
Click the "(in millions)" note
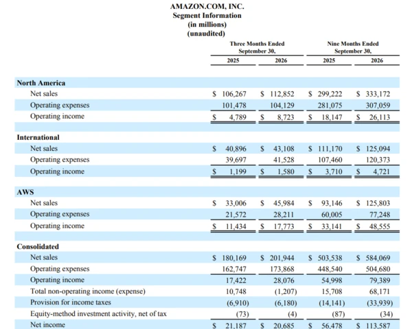(x=207, y=25)
